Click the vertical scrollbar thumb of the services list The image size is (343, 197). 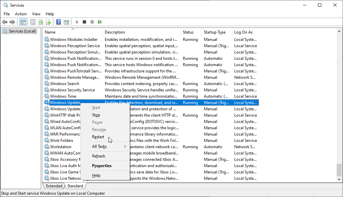[x=339, y=170]
